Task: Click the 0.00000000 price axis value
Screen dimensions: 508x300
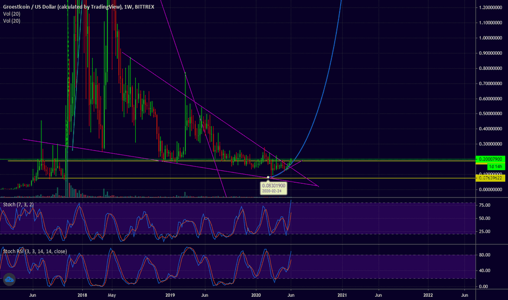Action: click(491, 189)
